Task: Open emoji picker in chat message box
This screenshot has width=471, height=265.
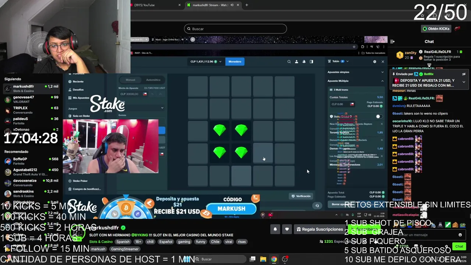Action: 460,235
